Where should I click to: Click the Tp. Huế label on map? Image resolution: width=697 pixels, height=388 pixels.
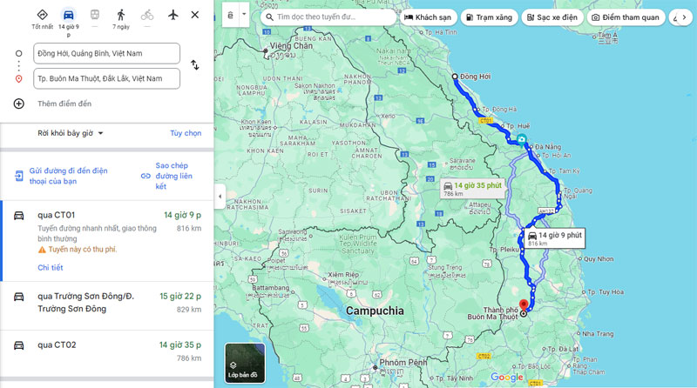tap(518, 126)
